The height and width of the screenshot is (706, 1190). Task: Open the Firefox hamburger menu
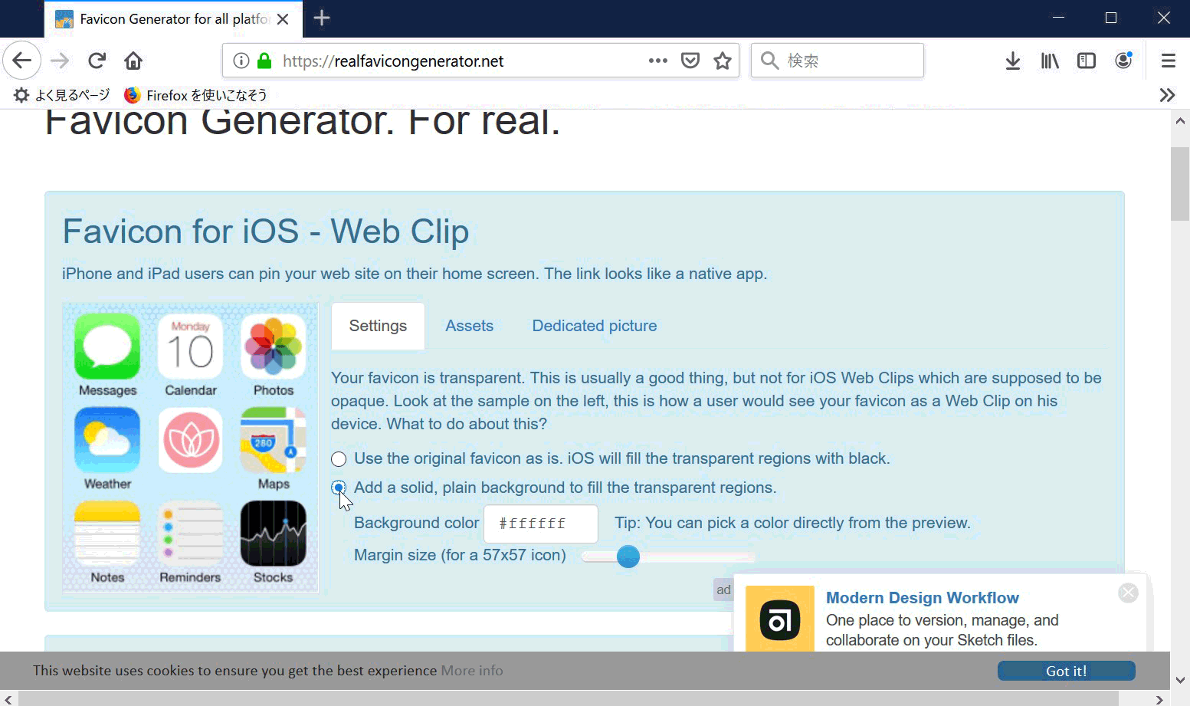click(x=1168, y=61)
